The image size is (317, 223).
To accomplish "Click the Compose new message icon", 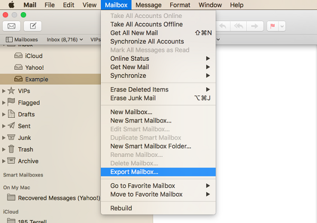I will pyautogui.click(x=32, y=26).
